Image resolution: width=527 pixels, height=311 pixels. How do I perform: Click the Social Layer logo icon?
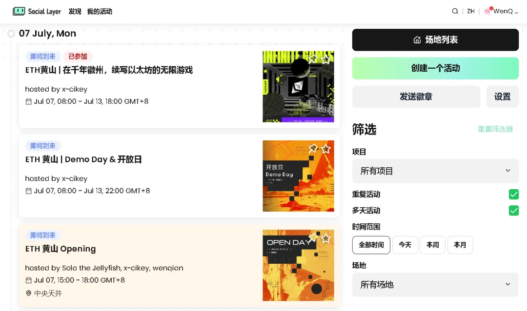[x=19, y=11]
